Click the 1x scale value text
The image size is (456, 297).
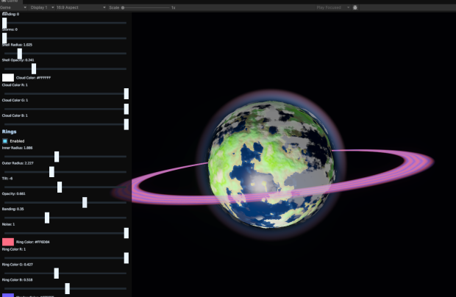pyautogui.click(x=174, y=7)
